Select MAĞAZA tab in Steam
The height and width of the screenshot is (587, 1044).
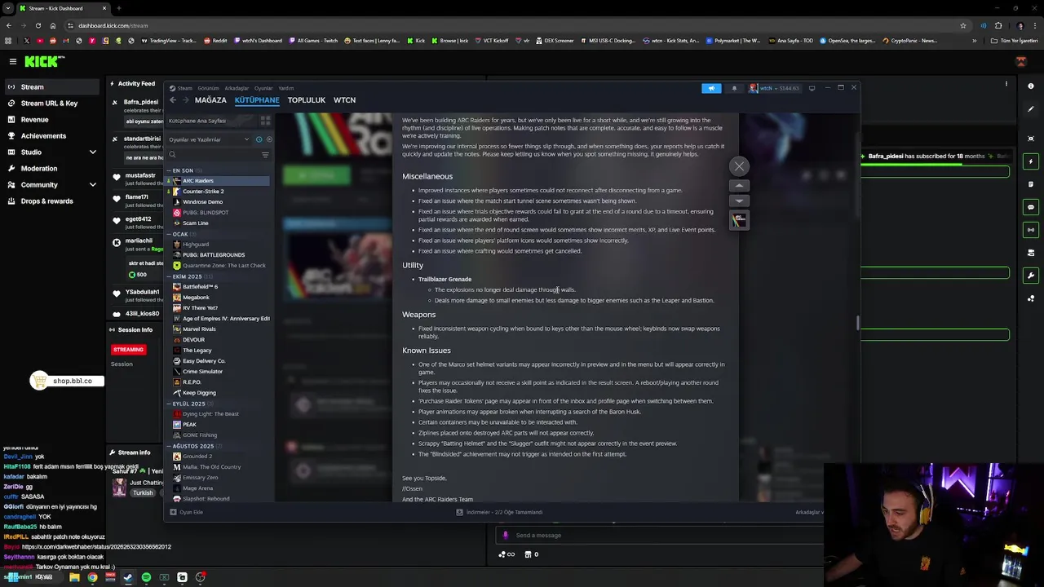coord(210,100)
